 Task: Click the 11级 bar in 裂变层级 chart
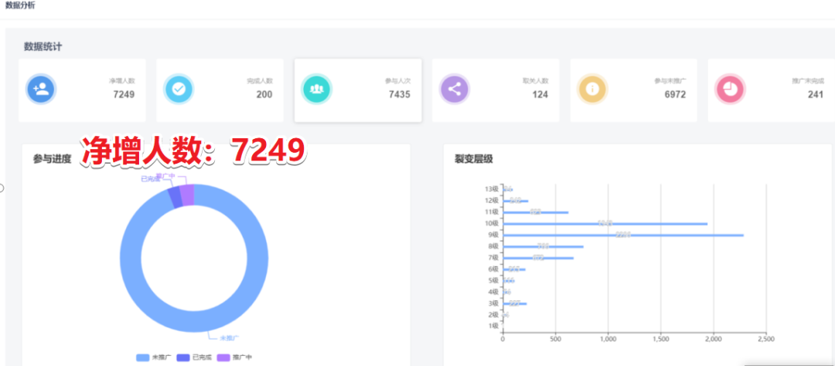pyautogui.click(x=536, y=212)
